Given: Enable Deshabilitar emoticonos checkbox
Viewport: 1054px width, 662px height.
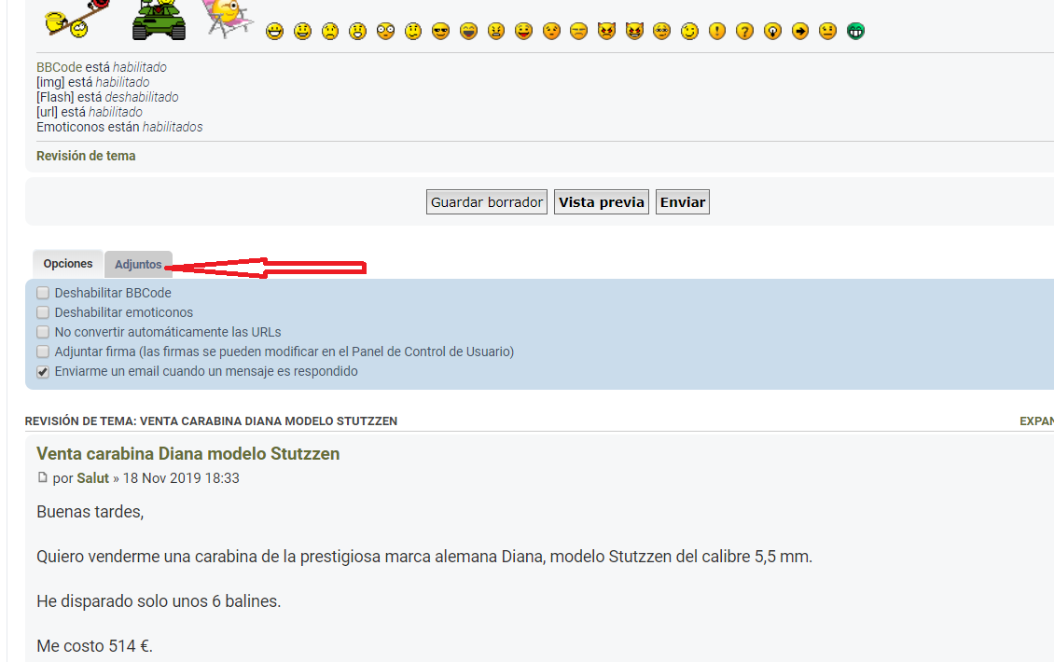Looking at the screenshot, I should (43, 312).
